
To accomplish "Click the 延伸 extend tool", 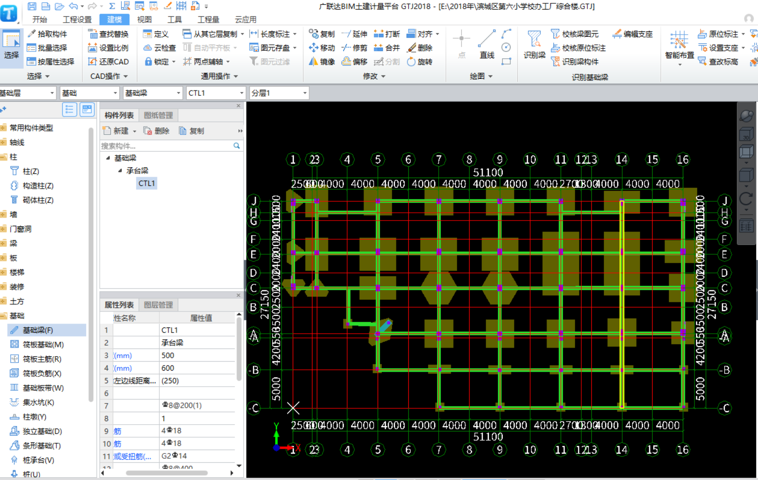I will point(354,34).
